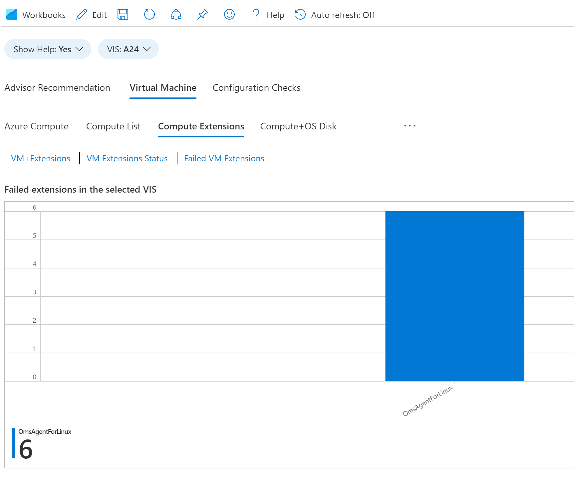
Task: Open the VM Extensions Status link
Action: point(127,158)
